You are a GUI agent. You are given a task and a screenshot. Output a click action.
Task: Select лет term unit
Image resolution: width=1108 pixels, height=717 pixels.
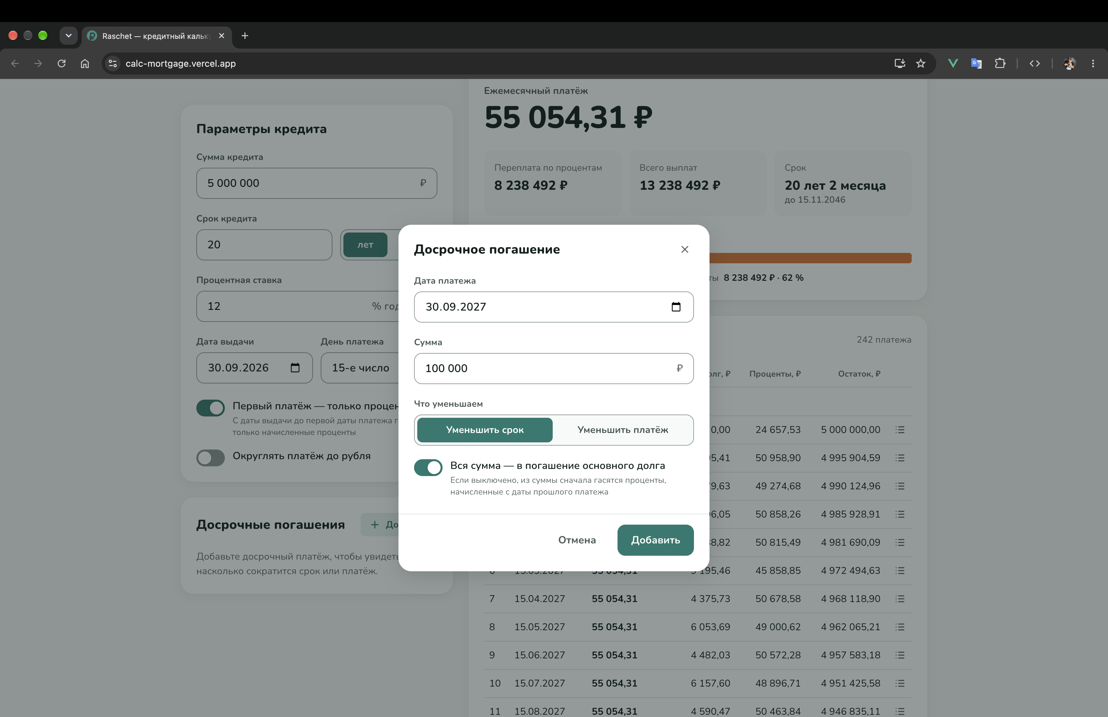pyautogui.click(x=365, y=245)
